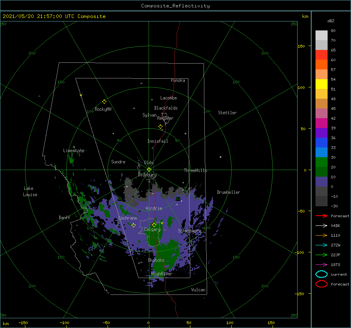Click the Sundre label

click(x=118, y=161)
